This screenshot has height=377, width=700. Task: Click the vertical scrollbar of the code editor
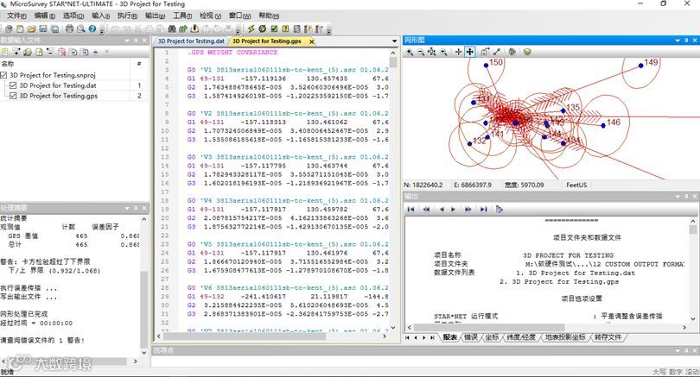point(393,190)
